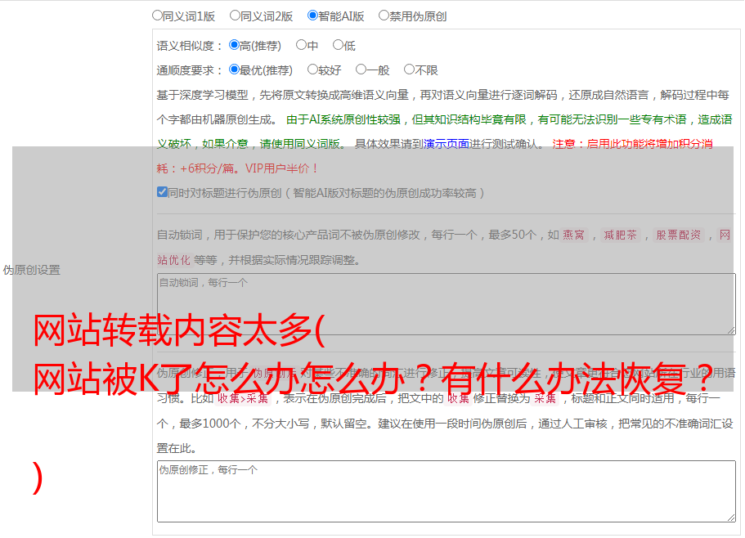Set 语义相似度 to 中
The image size is (745, 538).
click(301, 45)
